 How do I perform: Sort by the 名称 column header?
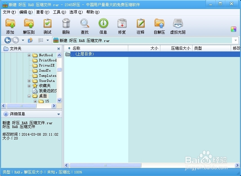(96, 48)
